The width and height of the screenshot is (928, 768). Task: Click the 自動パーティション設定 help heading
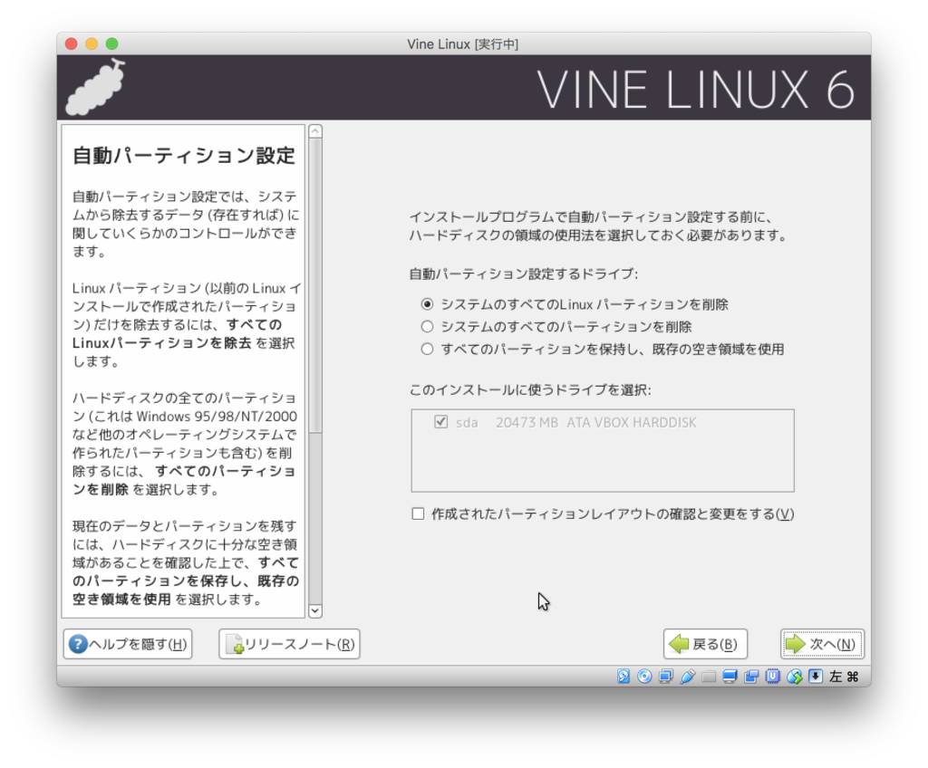point(184,156)
